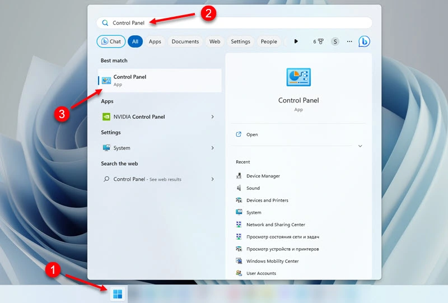
Task: Click the Bing icon at top right
Action: pyautogui.click(x=365, y=41)
